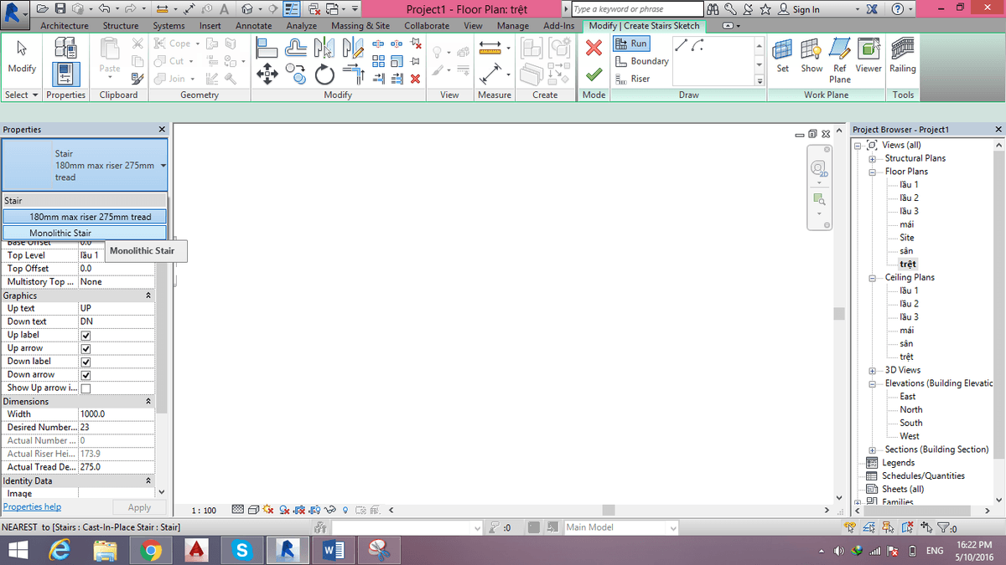
Task: Switch to the Manage ribbon tab
Action: coord(513,26)
